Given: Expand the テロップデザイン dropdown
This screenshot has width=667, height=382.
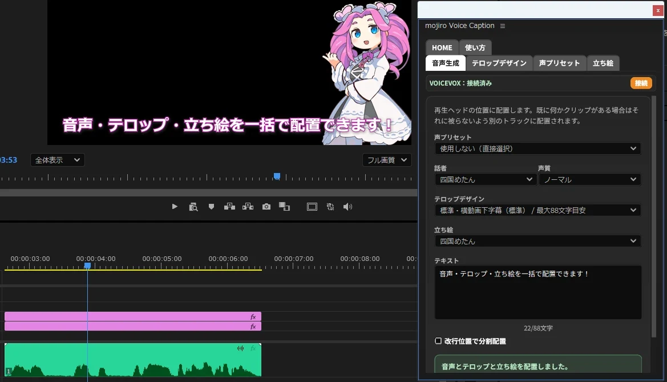Looking at the screenshot, I should point(537,210).
